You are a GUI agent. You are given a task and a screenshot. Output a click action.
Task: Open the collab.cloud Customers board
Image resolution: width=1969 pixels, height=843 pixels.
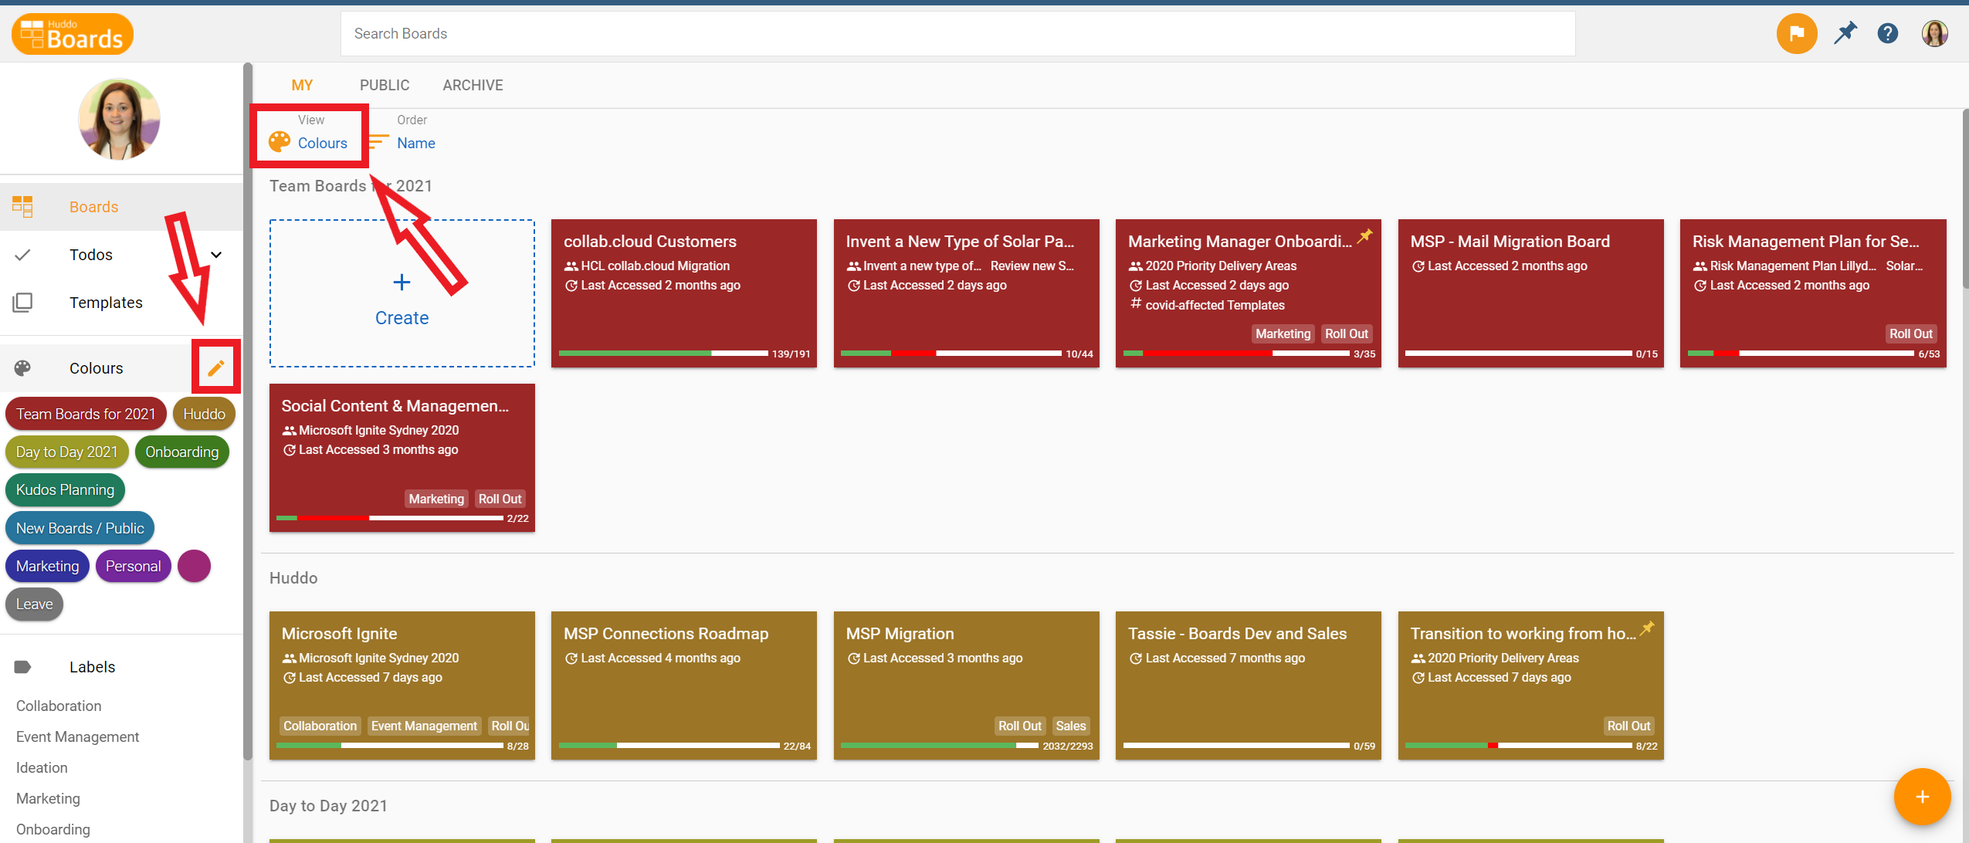(684, 293)
